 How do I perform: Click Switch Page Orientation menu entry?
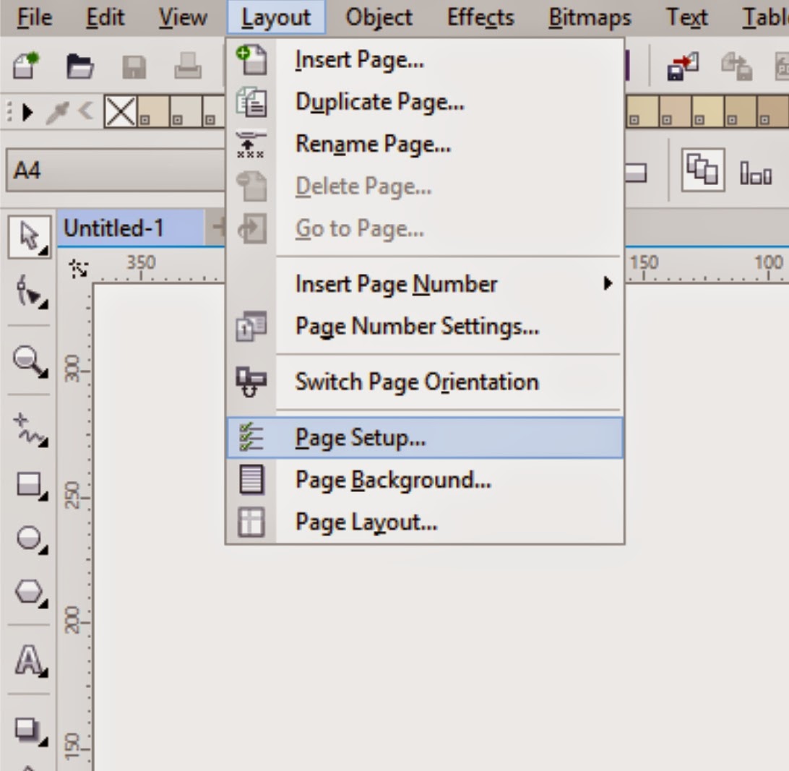click(x=415, y=382)
